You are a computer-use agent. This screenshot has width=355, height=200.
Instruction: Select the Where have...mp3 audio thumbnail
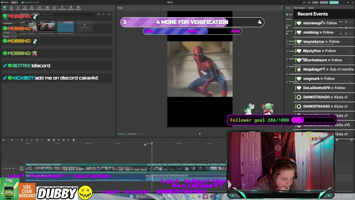click(65, 26)
